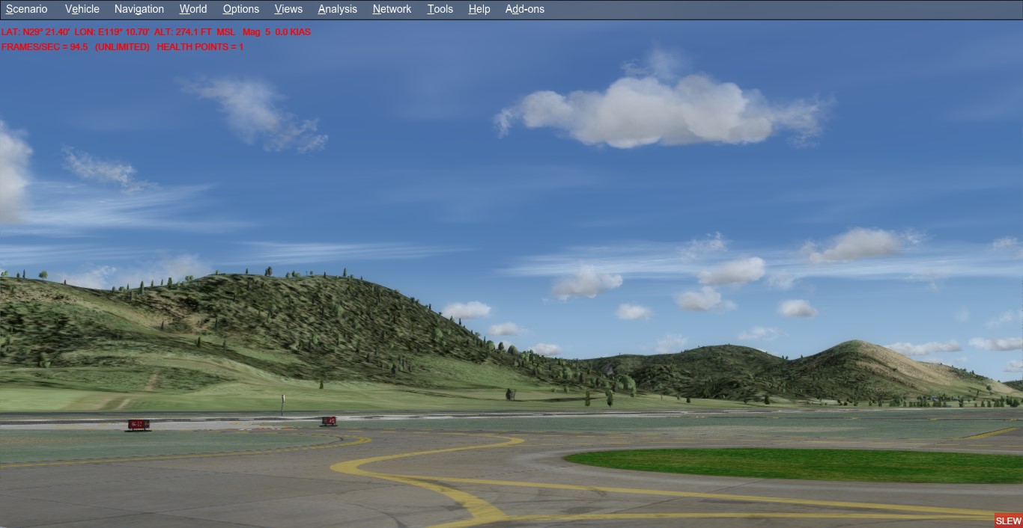Click the red SLEW mode indicator

(x=1008, y=521)
